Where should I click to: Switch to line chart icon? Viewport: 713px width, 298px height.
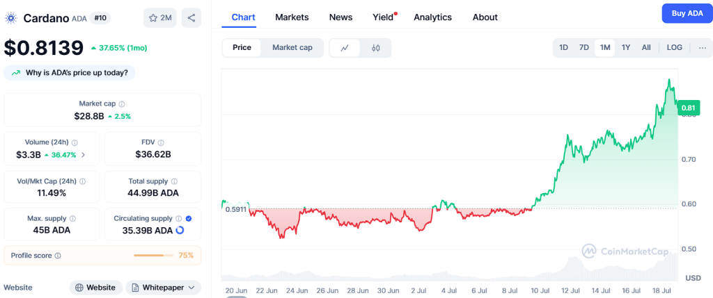pyautogui.click(x=345, y=48)
